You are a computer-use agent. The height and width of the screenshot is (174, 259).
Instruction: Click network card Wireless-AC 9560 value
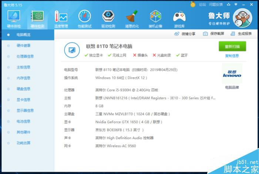pos(115,146)
